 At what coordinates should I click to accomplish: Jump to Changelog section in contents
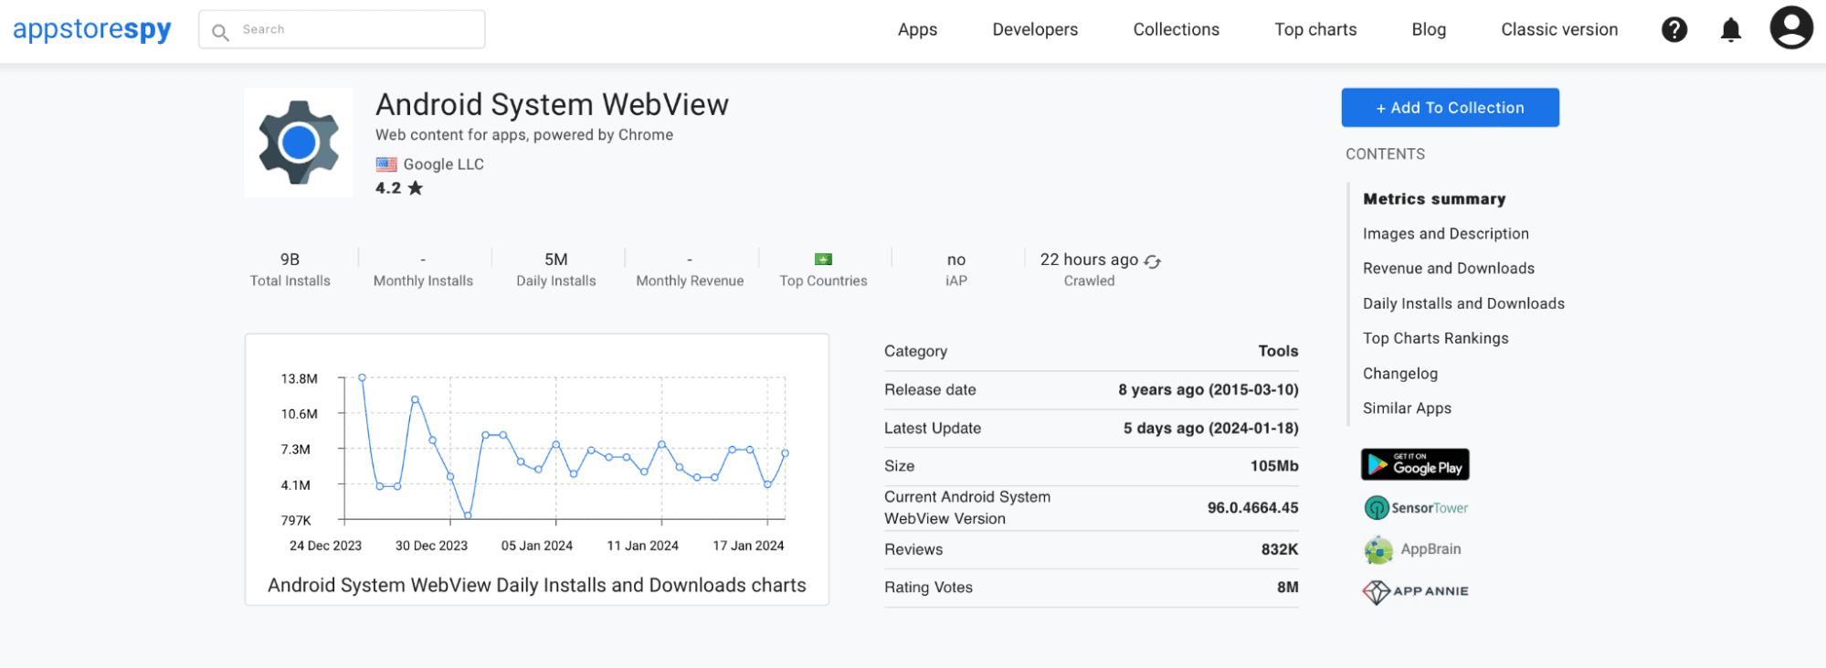click(x=1399, y=374)
